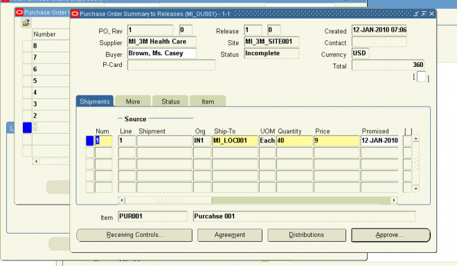Click the Line cell showing 1
The image size is (457, 266).
[x=127, y=141]
